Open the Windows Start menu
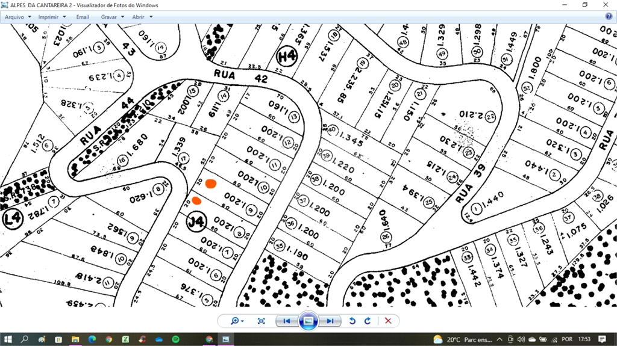The height and width of the screenshot is (346, 617). 8,339
